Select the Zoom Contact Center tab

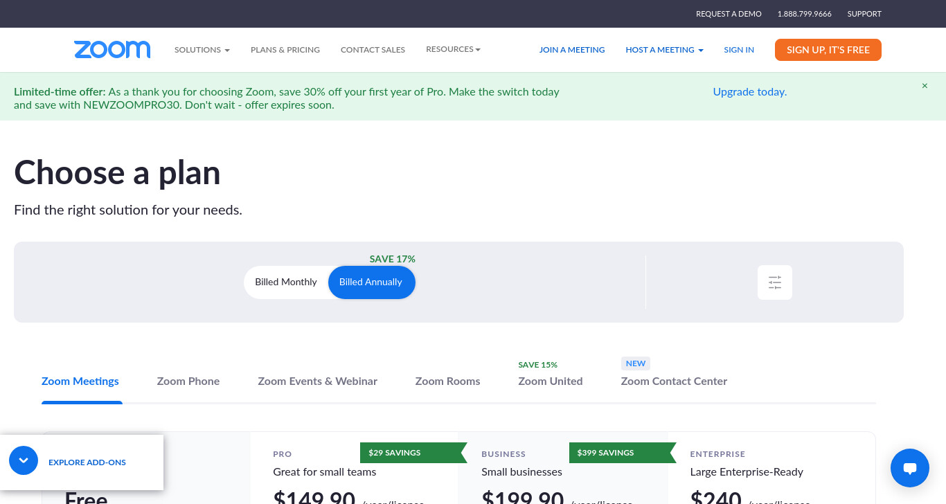(674, 381)
